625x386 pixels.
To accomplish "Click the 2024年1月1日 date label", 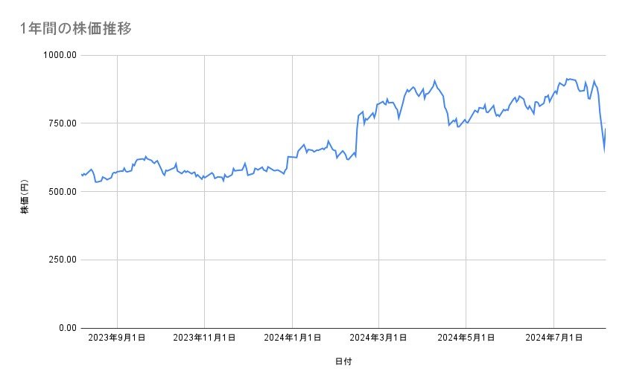I will pyautogui.click(x=292, y=338).
